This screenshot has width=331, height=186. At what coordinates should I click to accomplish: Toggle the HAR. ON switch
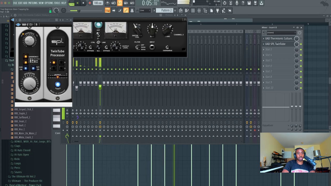(x=26, y=68)
